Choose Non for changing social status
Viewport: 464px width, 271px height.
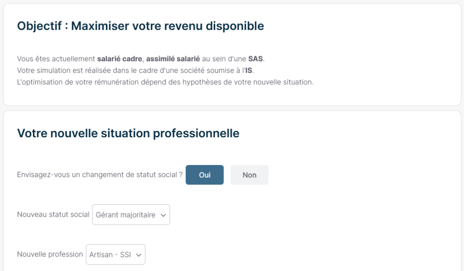249,175
